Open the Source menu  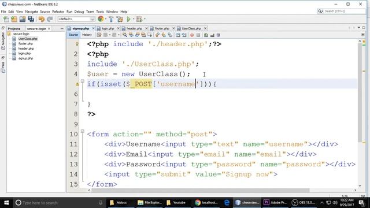45,12
